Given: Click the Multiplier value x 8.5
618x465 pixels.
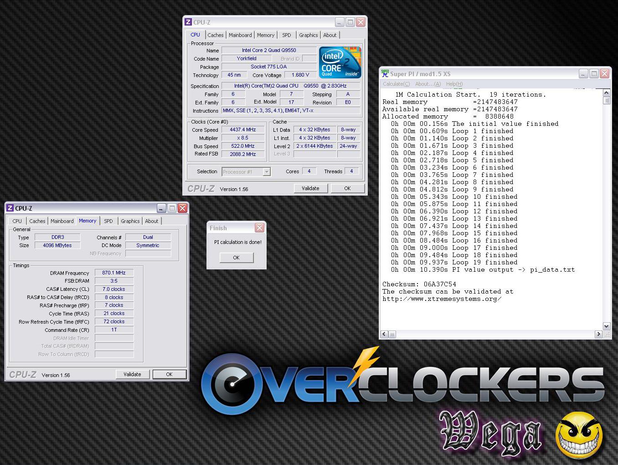Looking at the screenshot, I should [x=243, y=138].
